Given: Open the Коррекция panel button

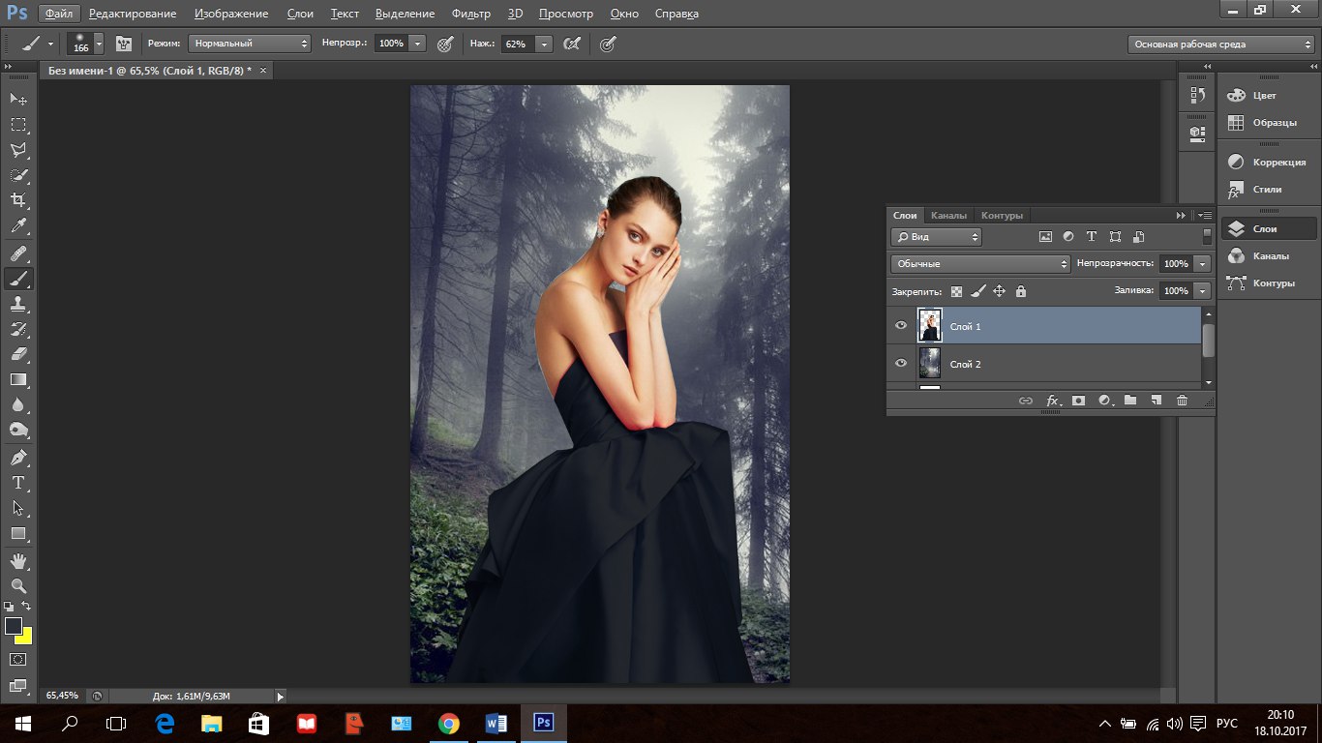Looking at the screenshot, I should (1267, 163).
